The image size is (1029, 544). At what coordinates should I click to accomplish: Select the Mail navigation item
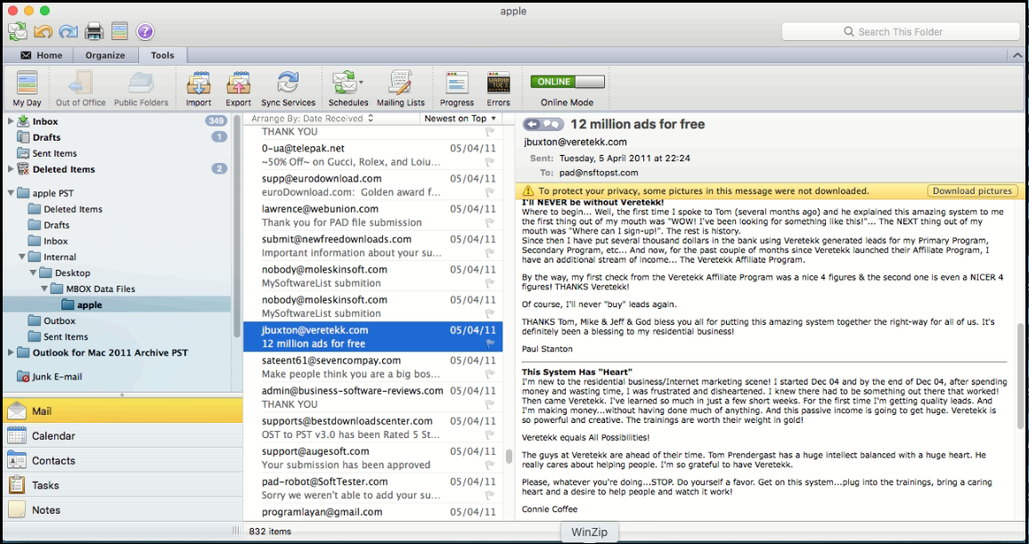point(122,410)
